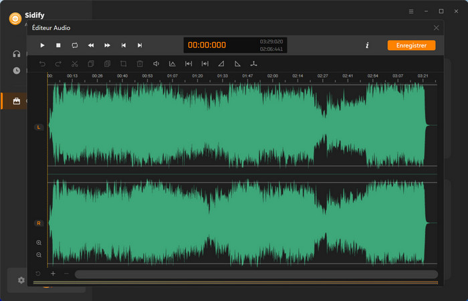Screen dimensions: 468x301
Task: Open the hamburger menu in title bar
Action: (x=411, y=11)
